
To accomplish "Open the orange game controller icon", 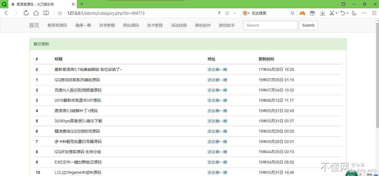I will coord(302,13).
